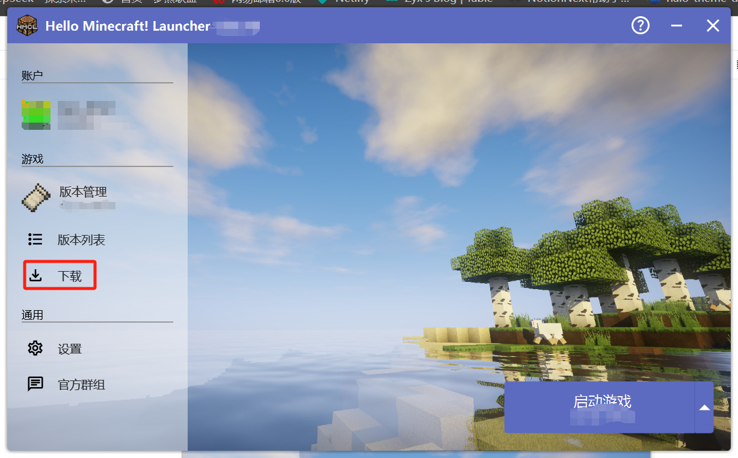This screenshot has height=458, width=738.
Task: Open 版本管理 version management entry
Action: (97, 198)
